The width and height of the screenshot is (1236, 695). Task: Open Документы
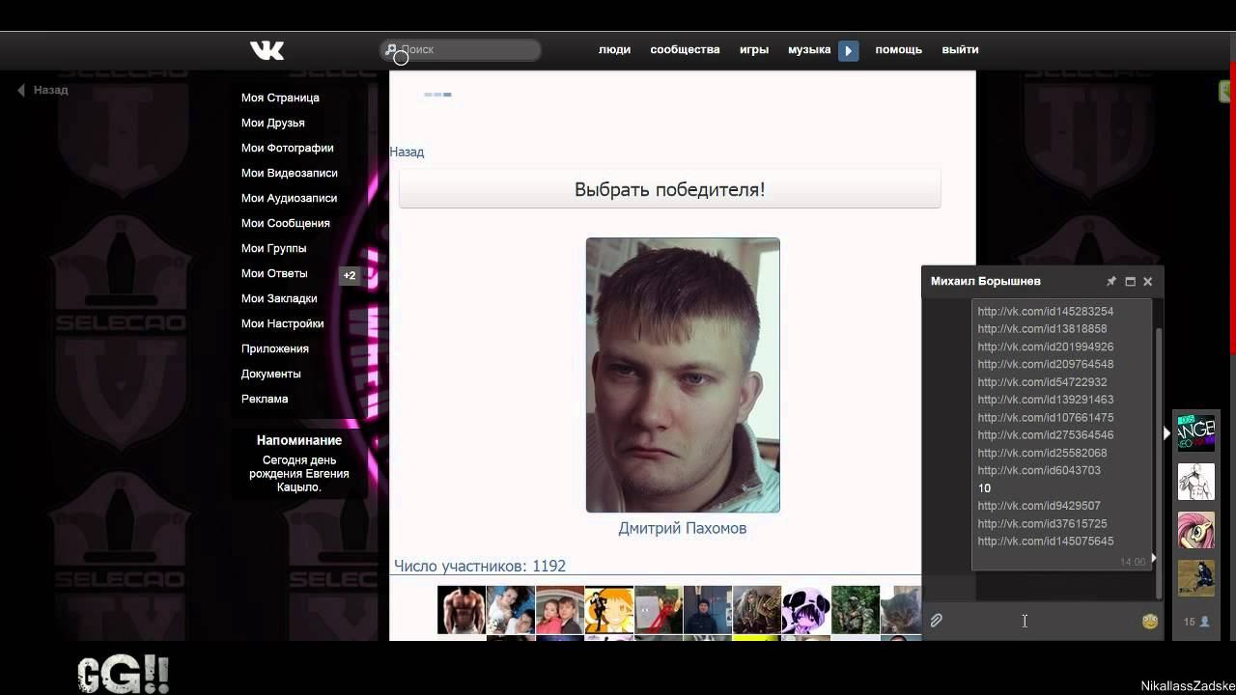pyautogui.click(x=271, y=374)
